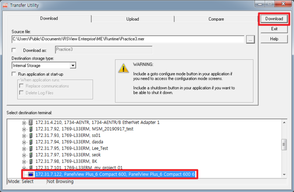Viewport: 294px width, 192px height.
Task: Click the Download button
Action: (x=274, y=19)
